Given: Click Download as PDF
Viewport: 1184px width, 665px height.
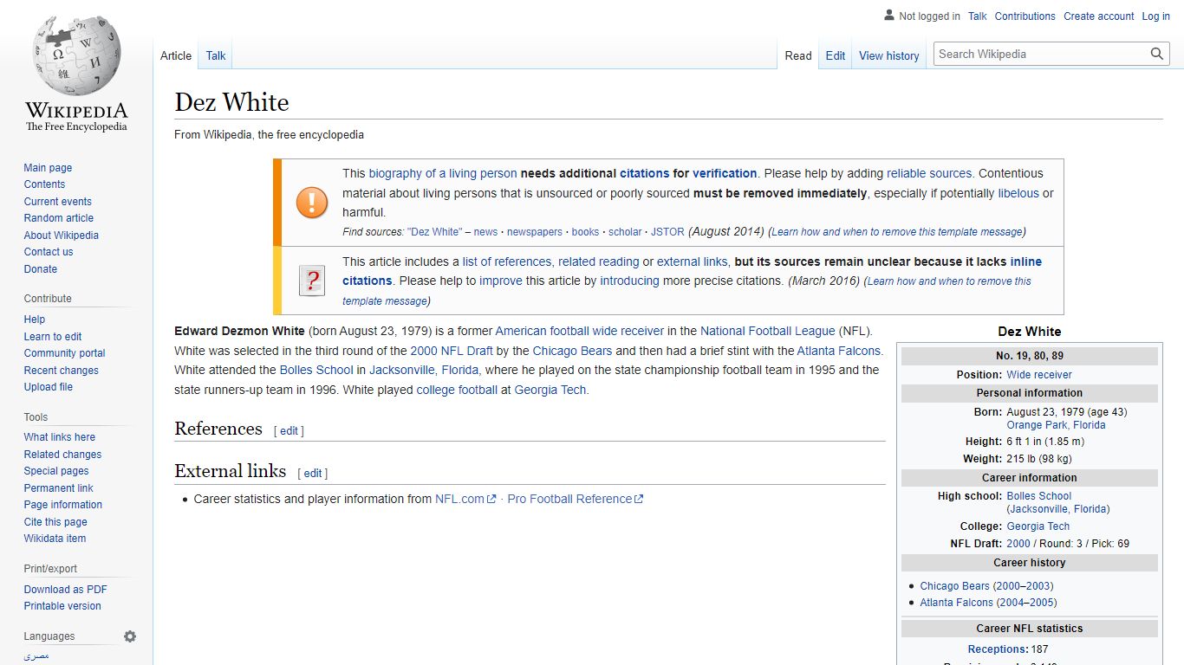Looking at the screenshot, I should click(x=65, y=590).
